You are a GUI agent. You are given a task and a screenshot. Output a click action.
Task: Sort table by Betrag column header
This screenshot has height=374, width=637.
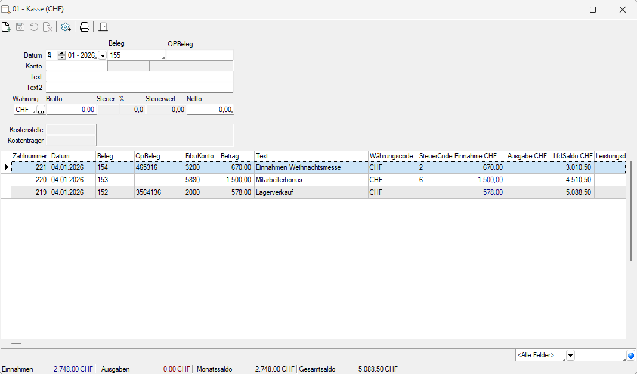click(236, 156)
